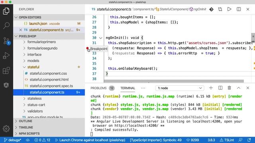
Task: Split the terminal panel
Action: [x=220, y=88]
